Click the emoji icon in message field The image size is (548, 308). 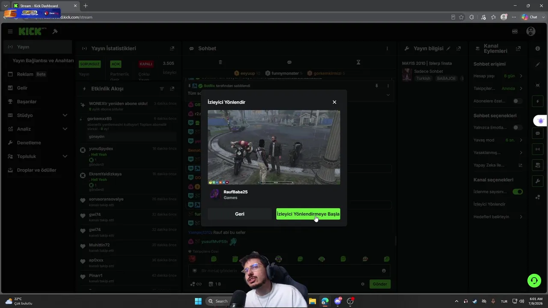384,271
